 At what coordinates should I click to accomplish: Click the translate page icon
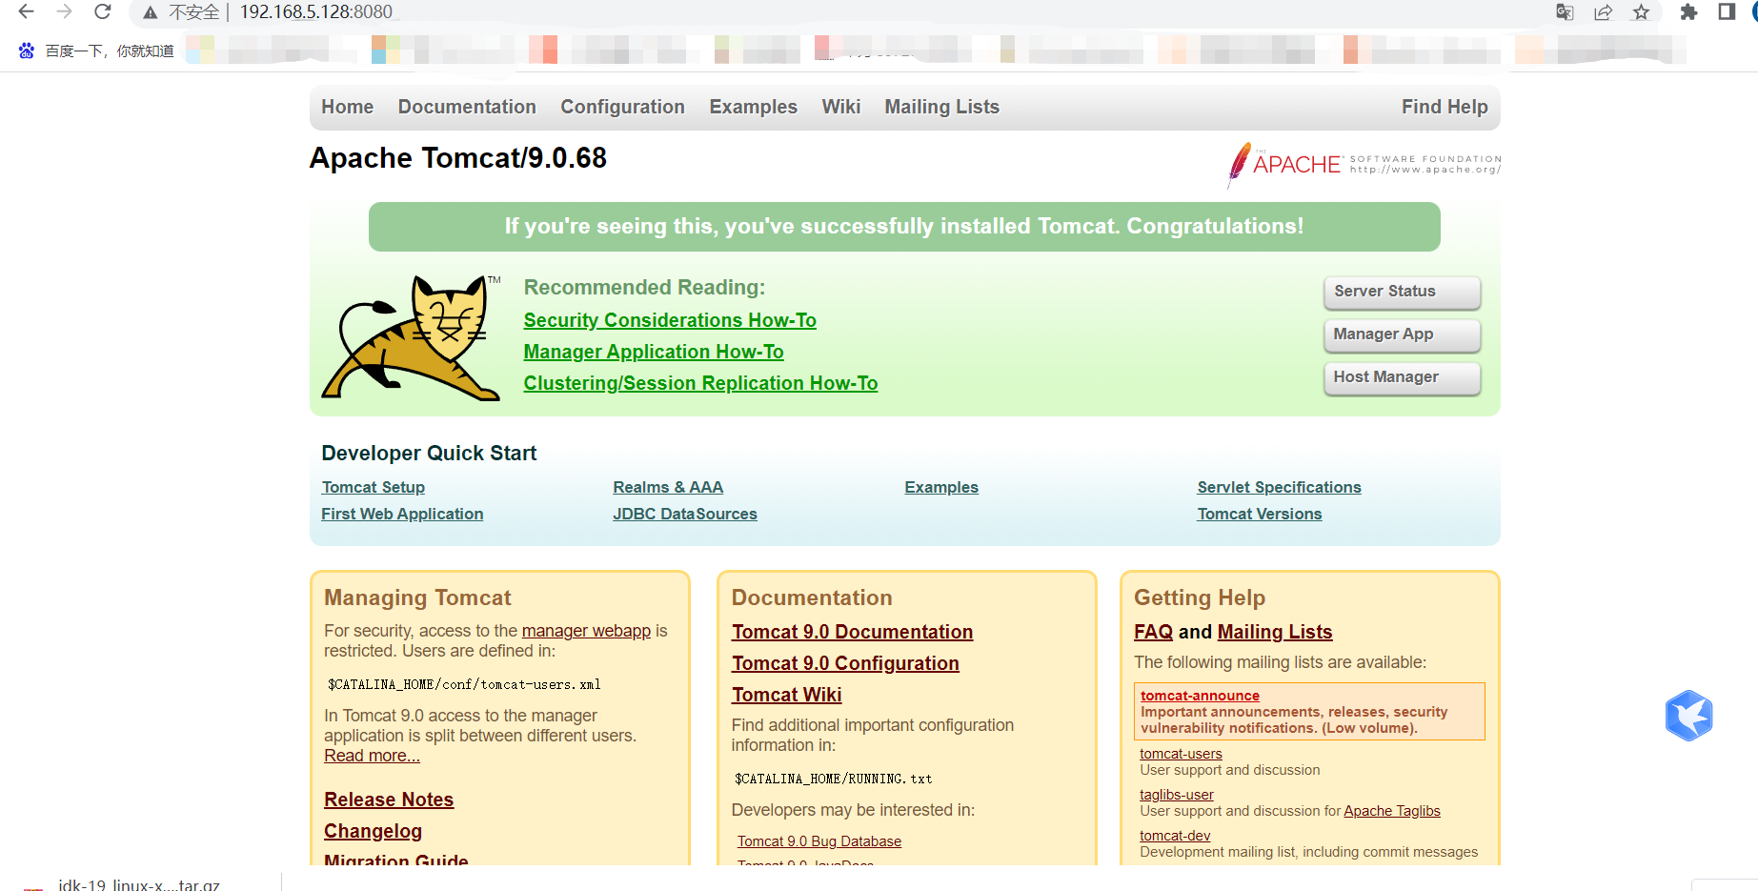(x=1565, y=12)
